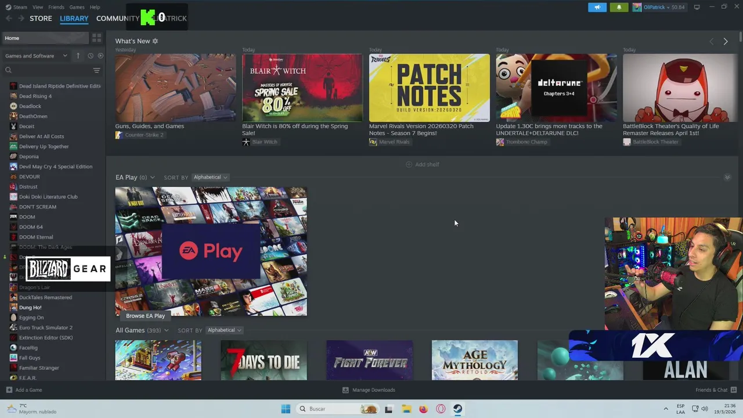The height and width of the screenshot is (418, 743).
Task: Open What's New settings gear
Action: 155,41
